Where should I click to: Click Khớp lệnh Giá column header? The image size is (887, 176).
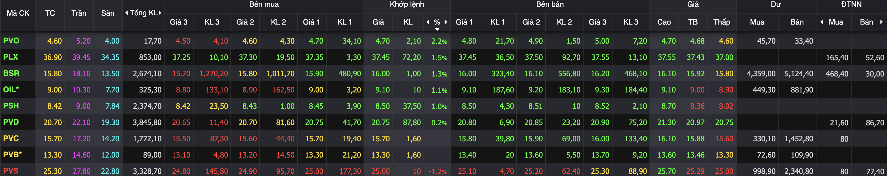click(x=378, y=22)
